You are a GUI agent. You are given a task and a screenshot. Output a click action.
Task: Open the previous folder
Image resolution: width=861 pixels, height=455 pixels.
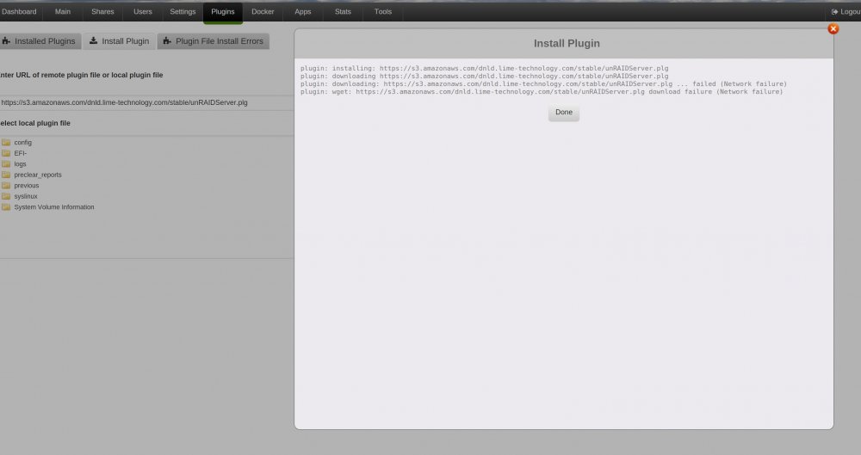click(27, 186)
